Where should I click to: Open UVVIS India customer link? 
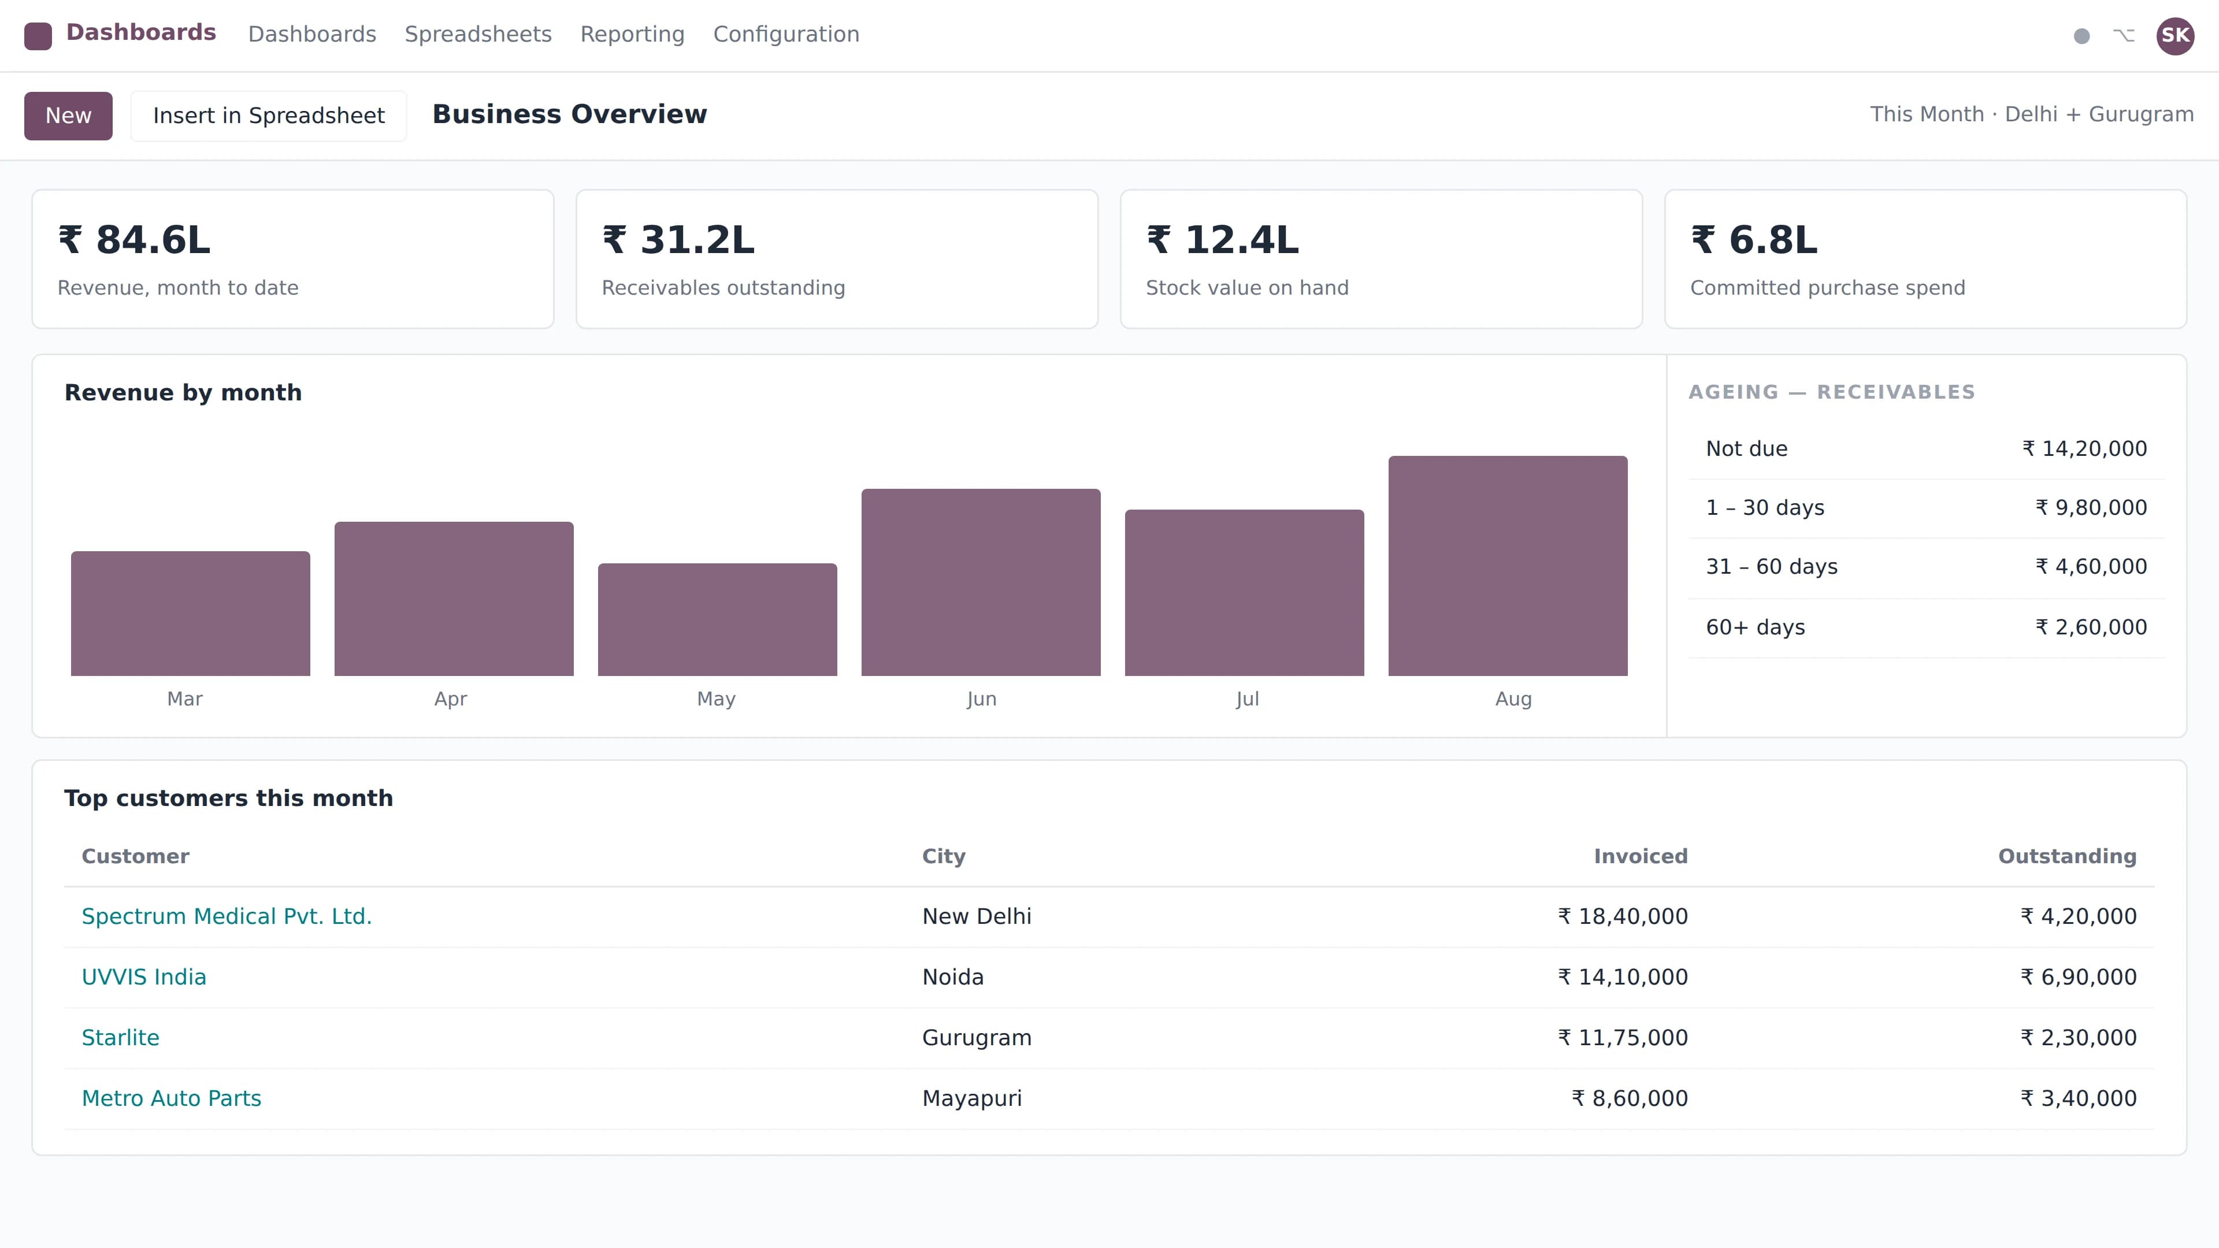[x=144, y=978]
